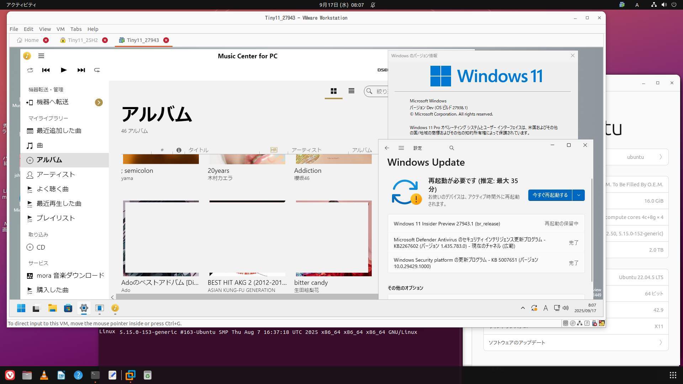Skip to next track in Music Center
683x384 pixels.
tap(81, 70)
